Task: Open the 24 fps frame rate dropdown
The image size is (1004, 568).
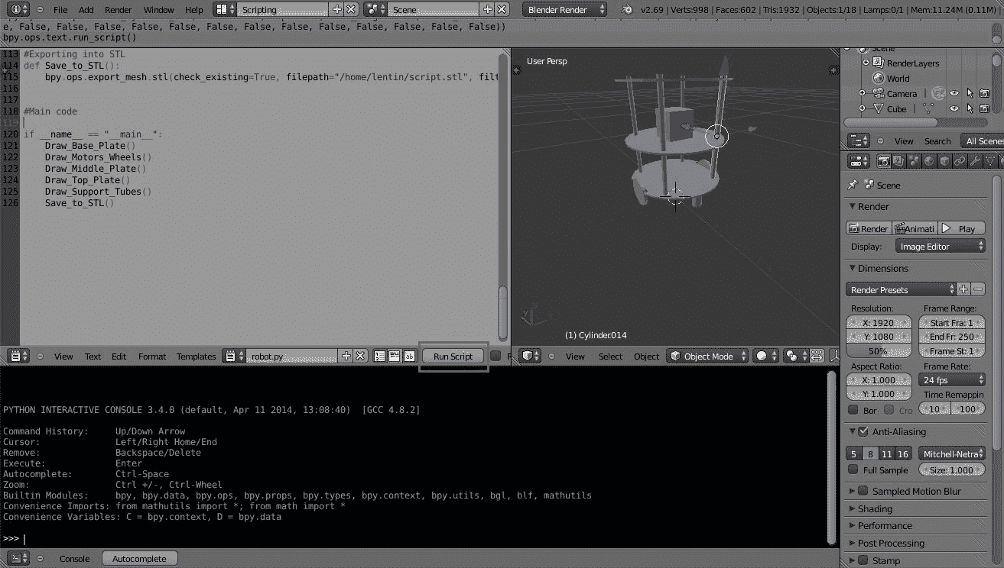Action: [952, 379]
